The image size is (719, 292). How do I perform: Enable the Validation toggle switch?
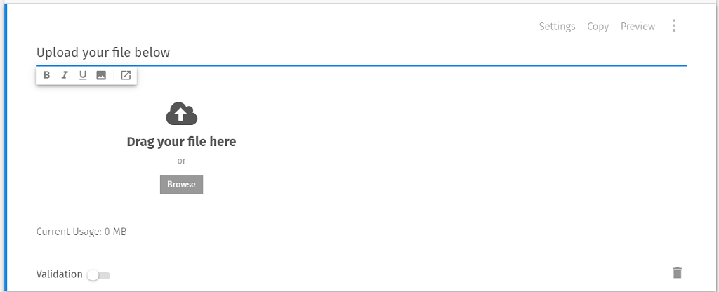(98, 275)
